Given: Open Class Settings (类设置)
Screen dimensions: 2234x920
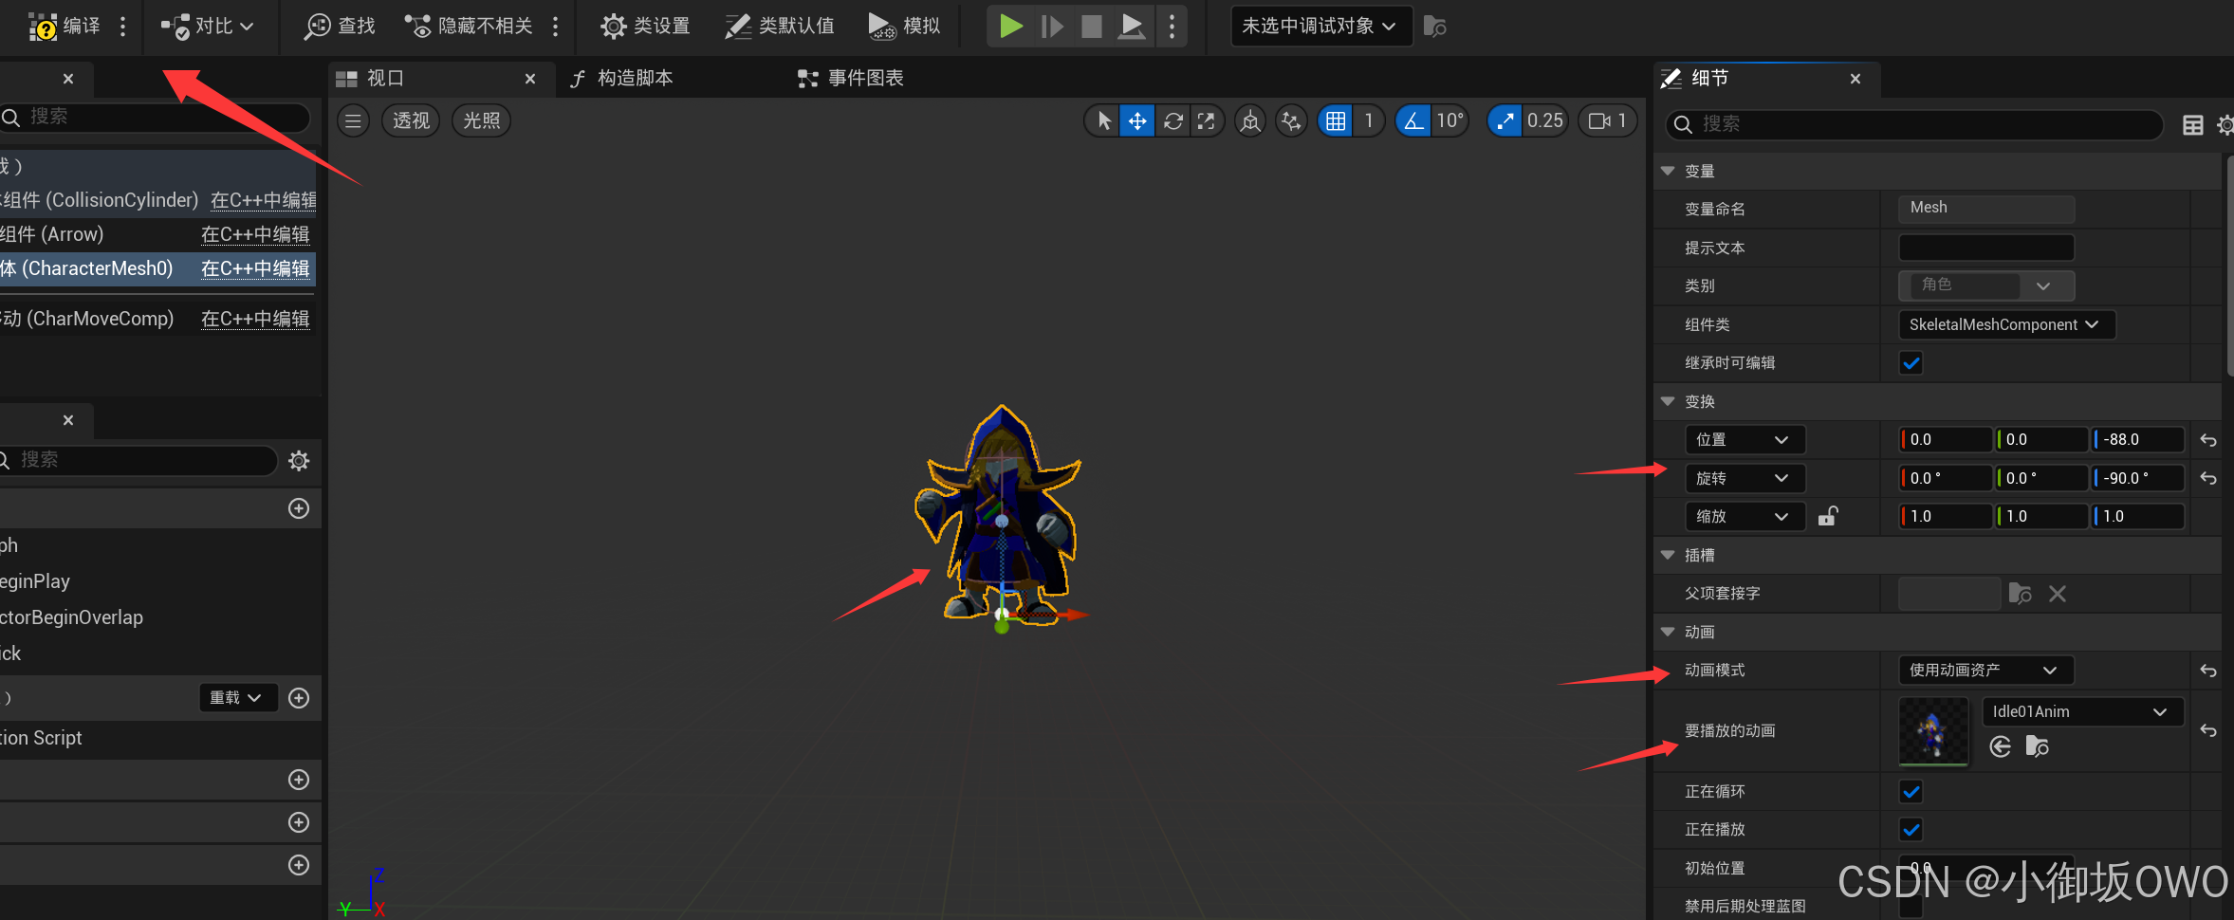Looking at the screenshot, I should point(645,26).
